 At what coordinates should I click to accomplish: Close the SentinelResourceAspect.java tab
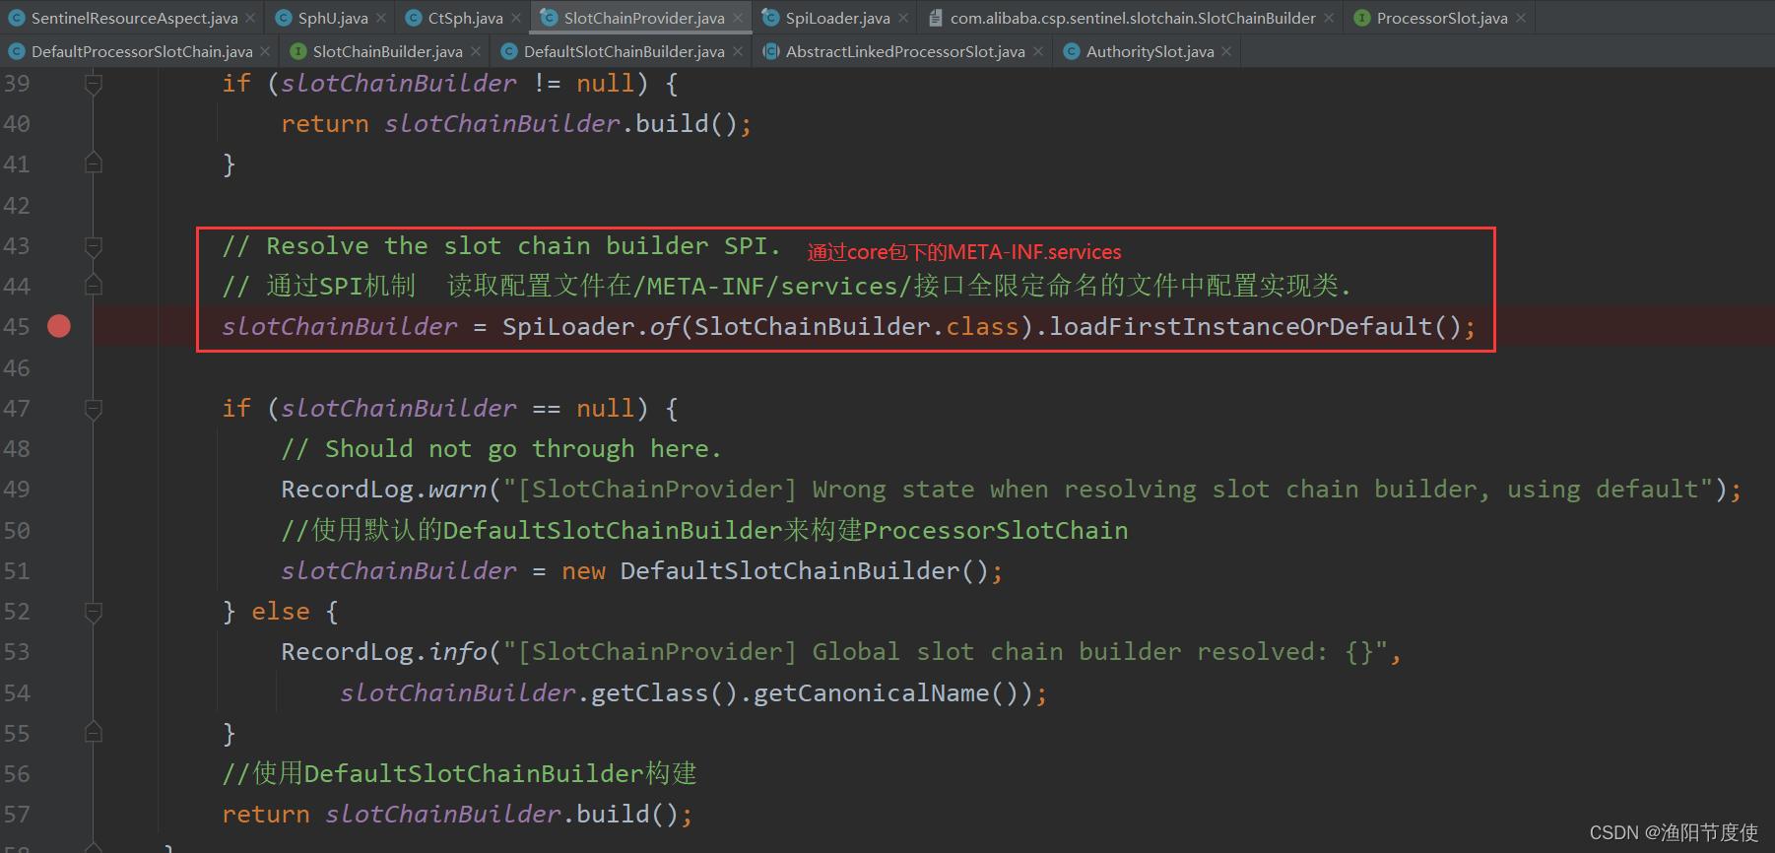pyautogui.click(x=250, y=18)
